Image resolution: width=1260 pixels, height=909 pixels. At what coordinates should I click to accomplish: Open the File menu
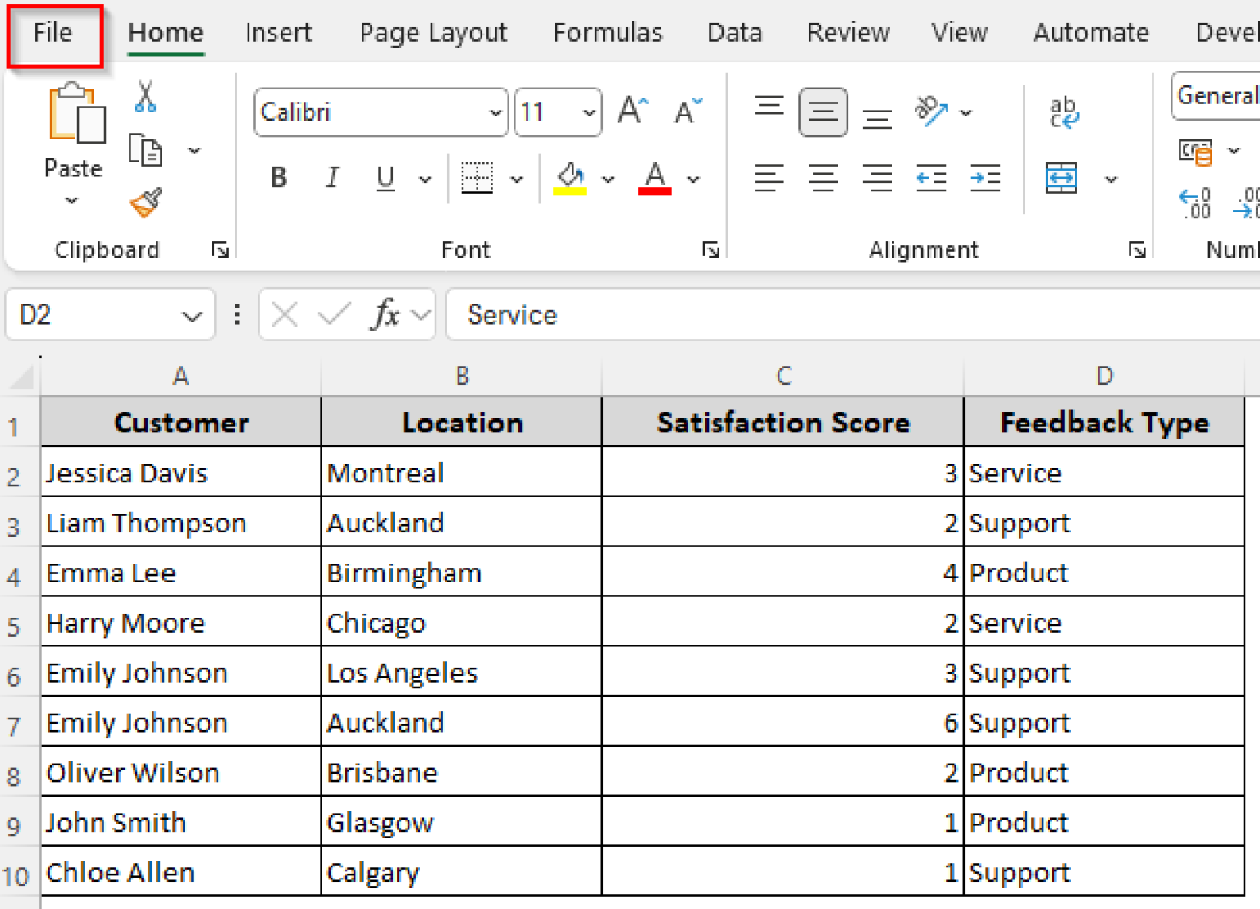click(52, 33)
